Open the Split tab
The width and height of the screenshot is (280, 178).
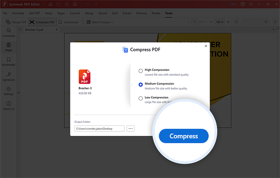coord(115,13)
